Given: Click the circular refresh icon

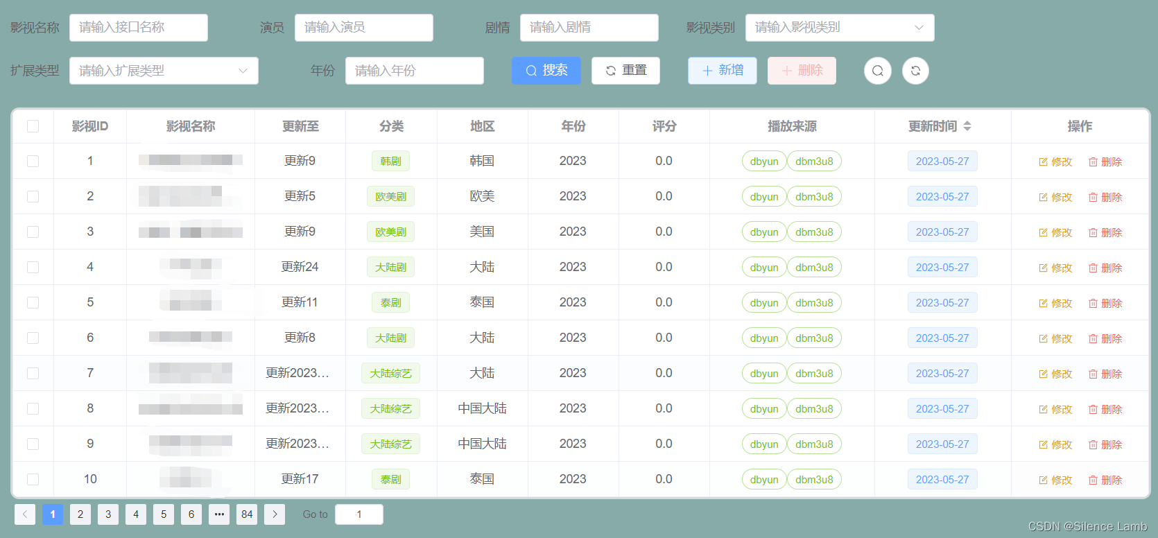Looking at the screenshot, I should (x=915, y=71).
